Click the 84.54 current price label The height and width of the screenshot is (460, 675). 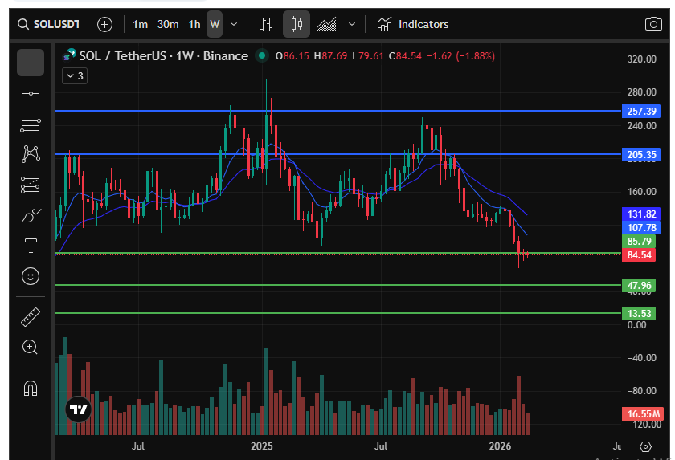coord(639,255)
